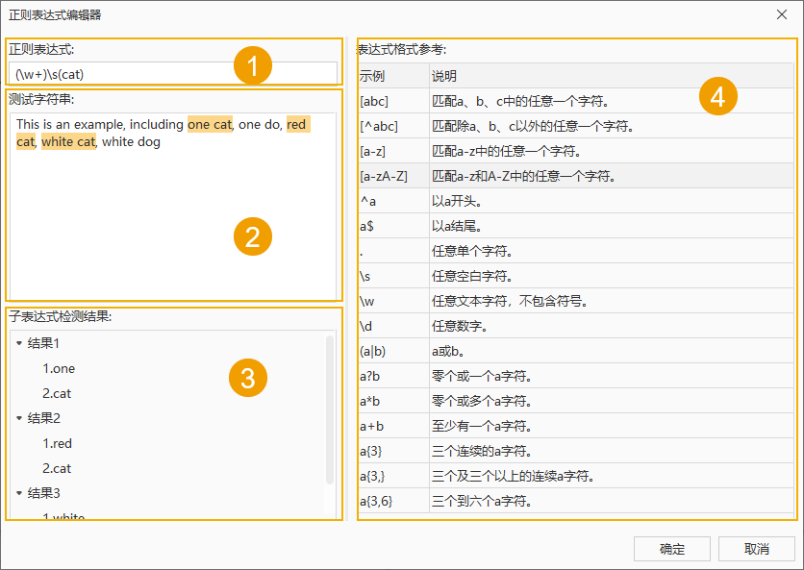Screen dimensions: 804x570
Task: Click inside the test string text area
Action: (173, 221)
